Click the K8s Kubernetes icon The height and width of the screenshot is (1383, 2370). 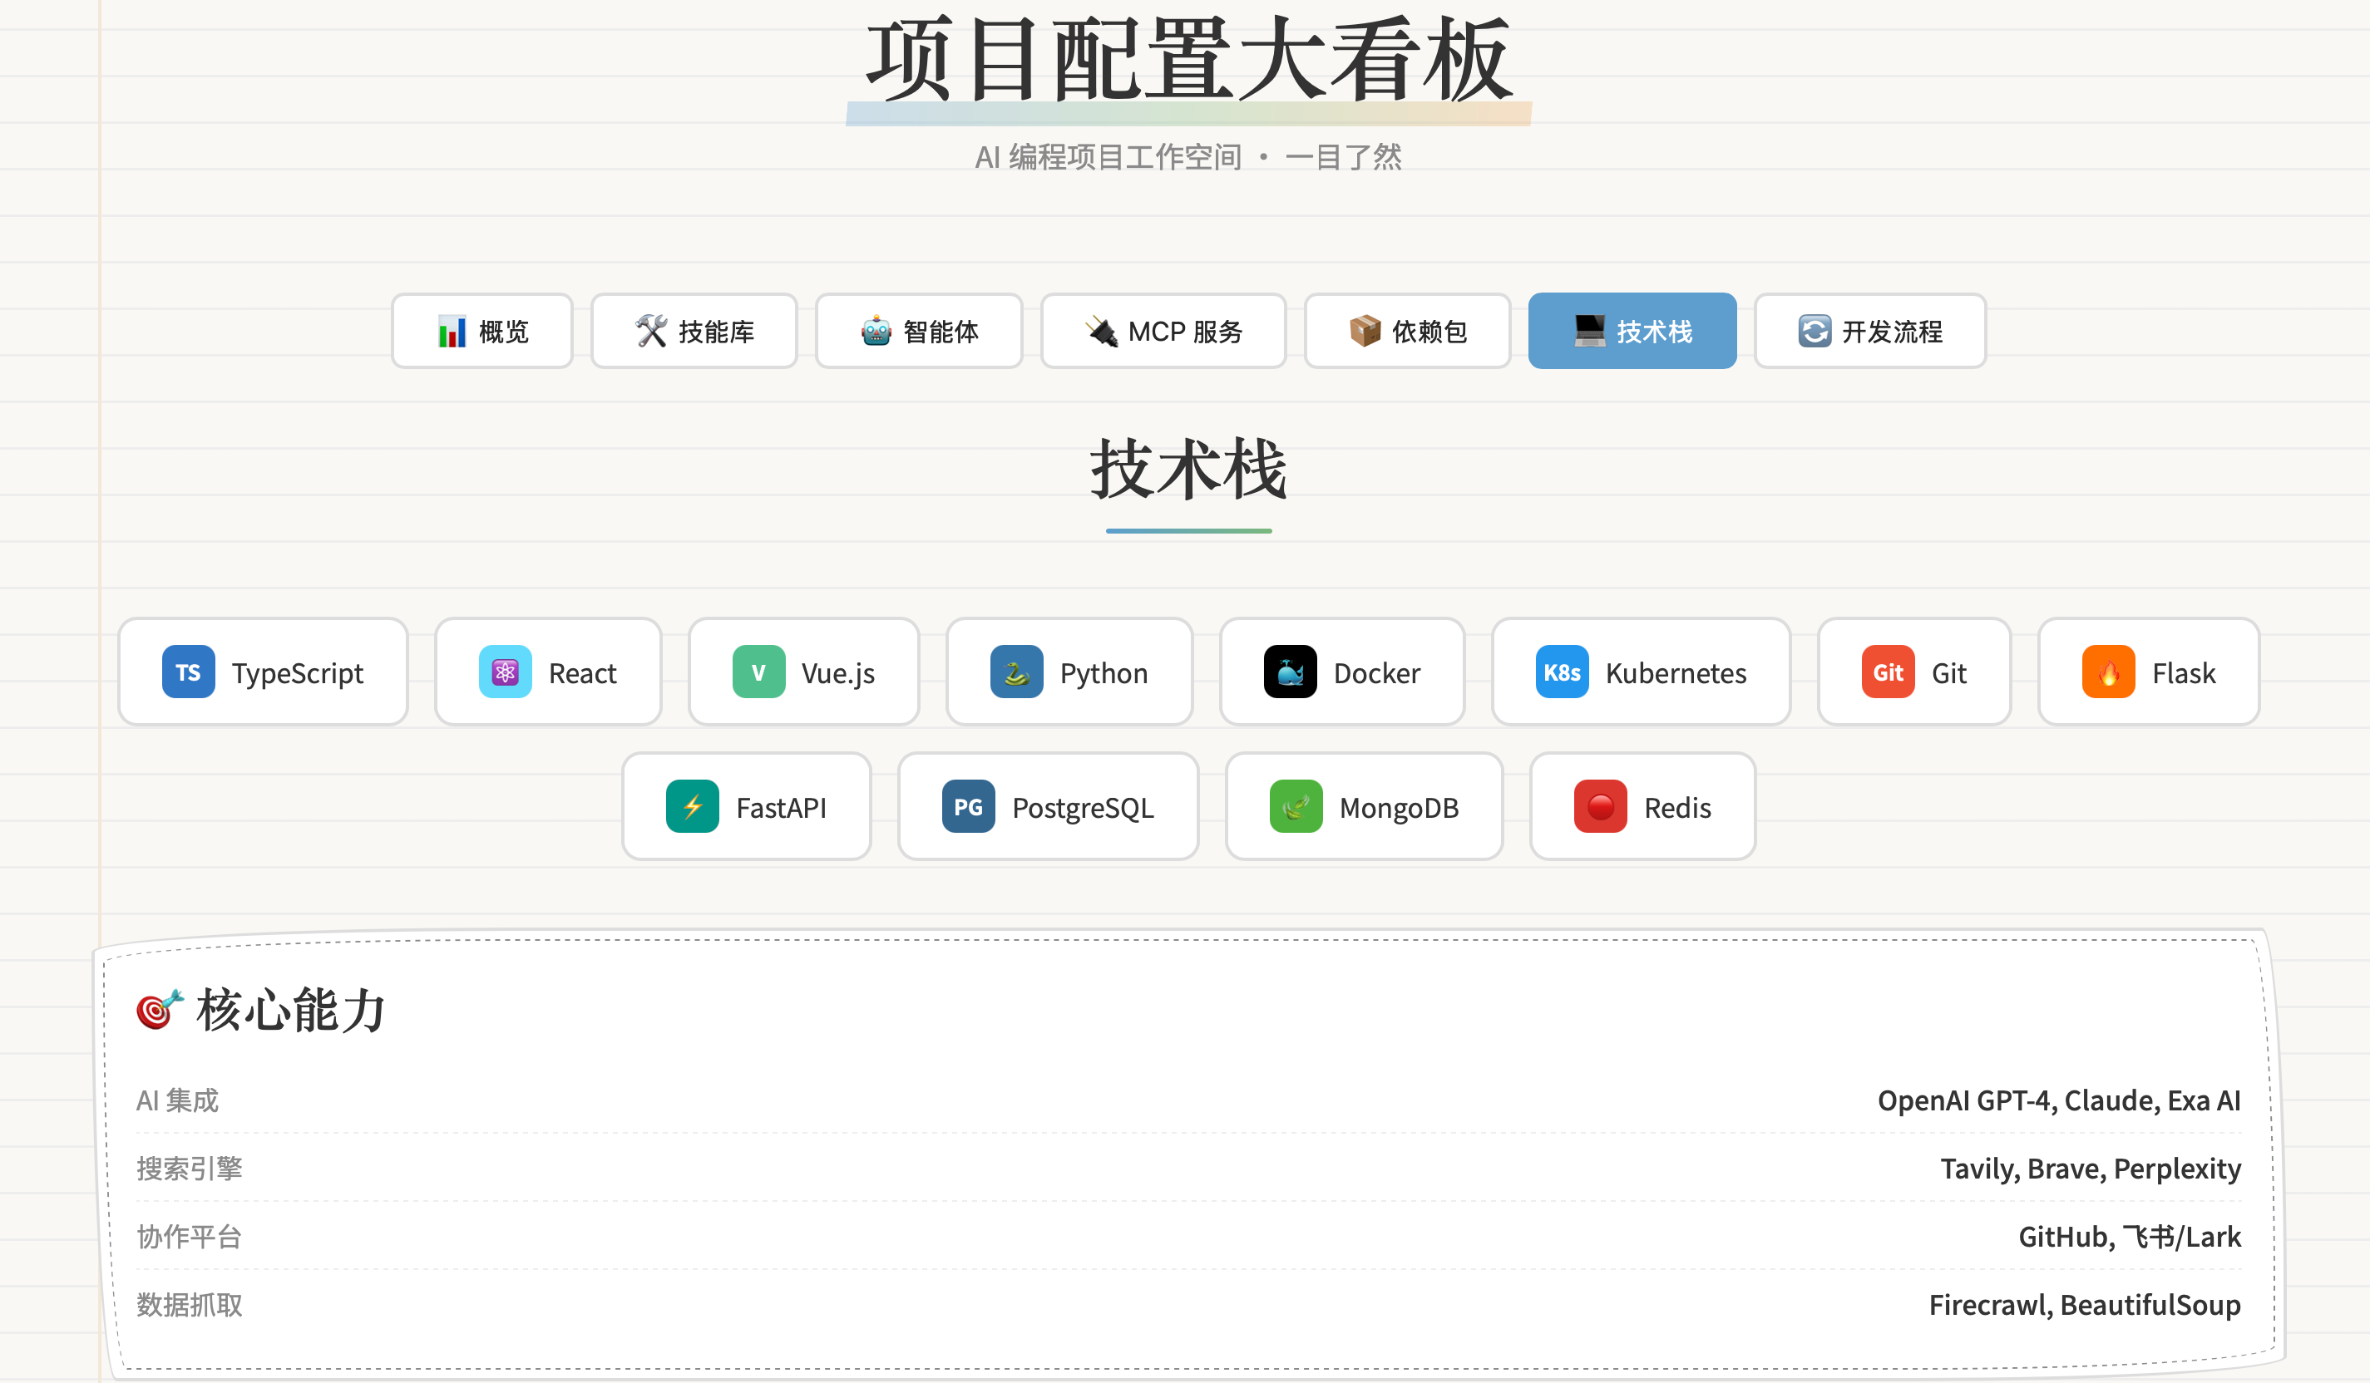[1561, 672]
